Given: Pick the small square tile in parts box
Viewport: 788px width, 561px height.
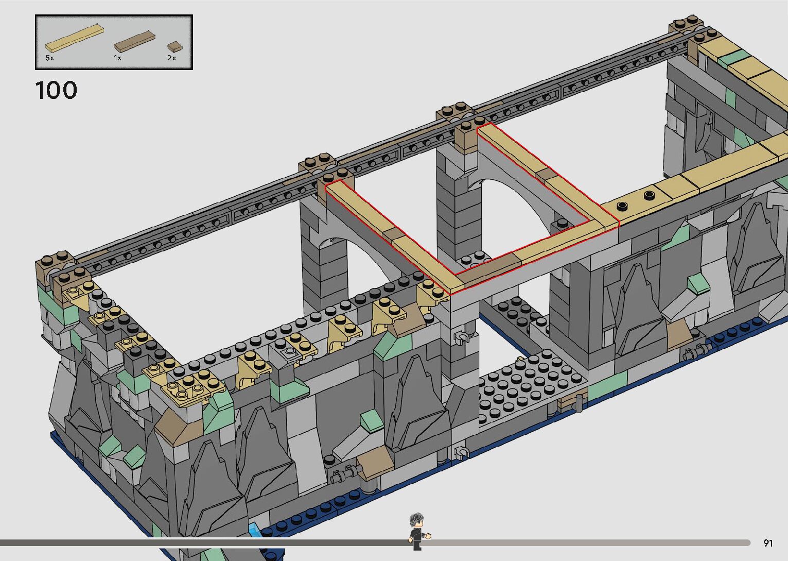Looking at the screenshot, I should [x=174, y=46].
